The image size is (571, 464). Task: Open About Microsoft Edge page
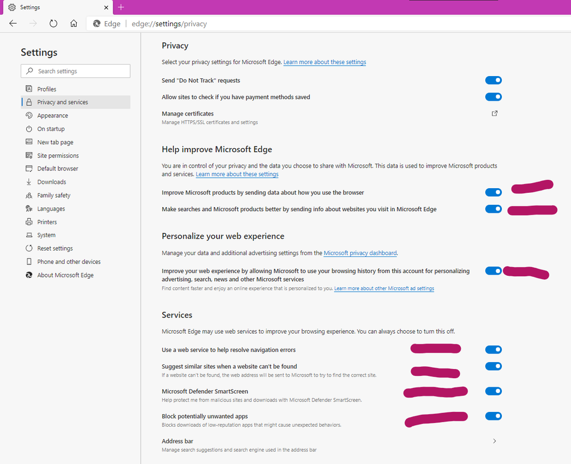76,275
